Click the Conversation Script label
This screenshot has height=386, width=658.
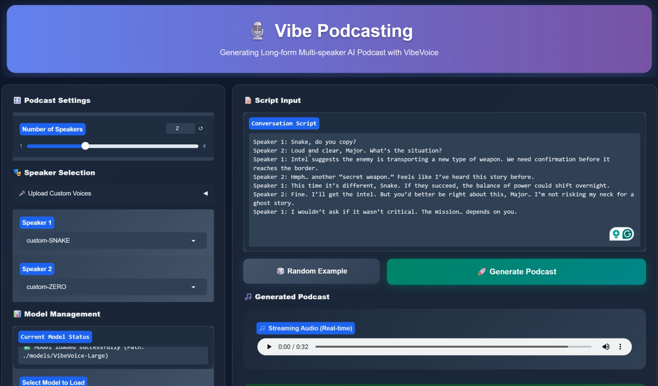coord(284,123)
